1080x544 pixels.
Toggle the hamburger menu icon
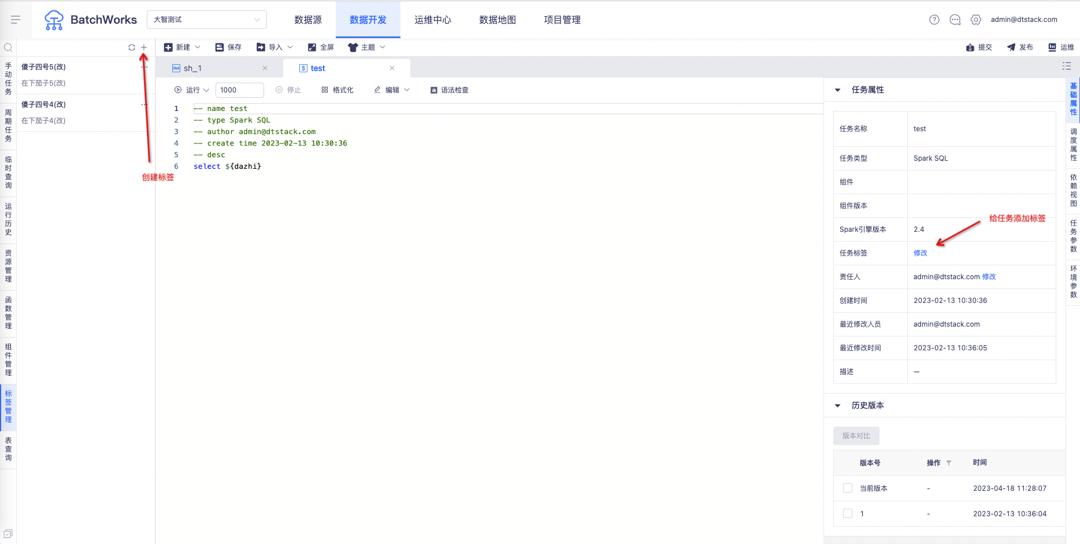[16, 20]
